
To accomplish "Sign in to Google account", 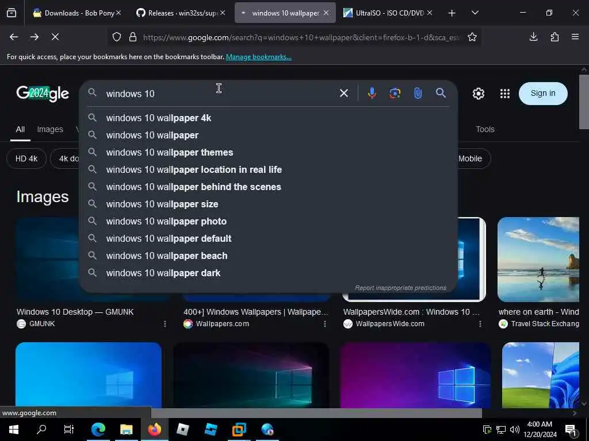I will pyautogui.click(x=543, y=94).
